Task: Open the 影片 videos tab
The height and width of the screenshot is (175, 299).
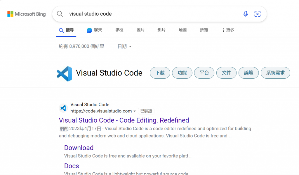Action: (161, 30)
